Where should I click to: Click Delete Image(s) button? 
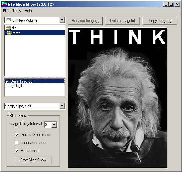point(122,21)
